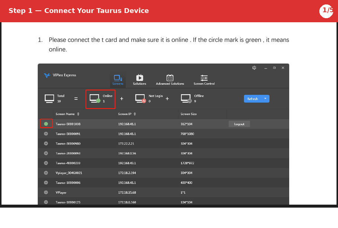Screen dimensions: 338x228
Task: Click offline status icon of VPlayer row
Action: [46, 192]
